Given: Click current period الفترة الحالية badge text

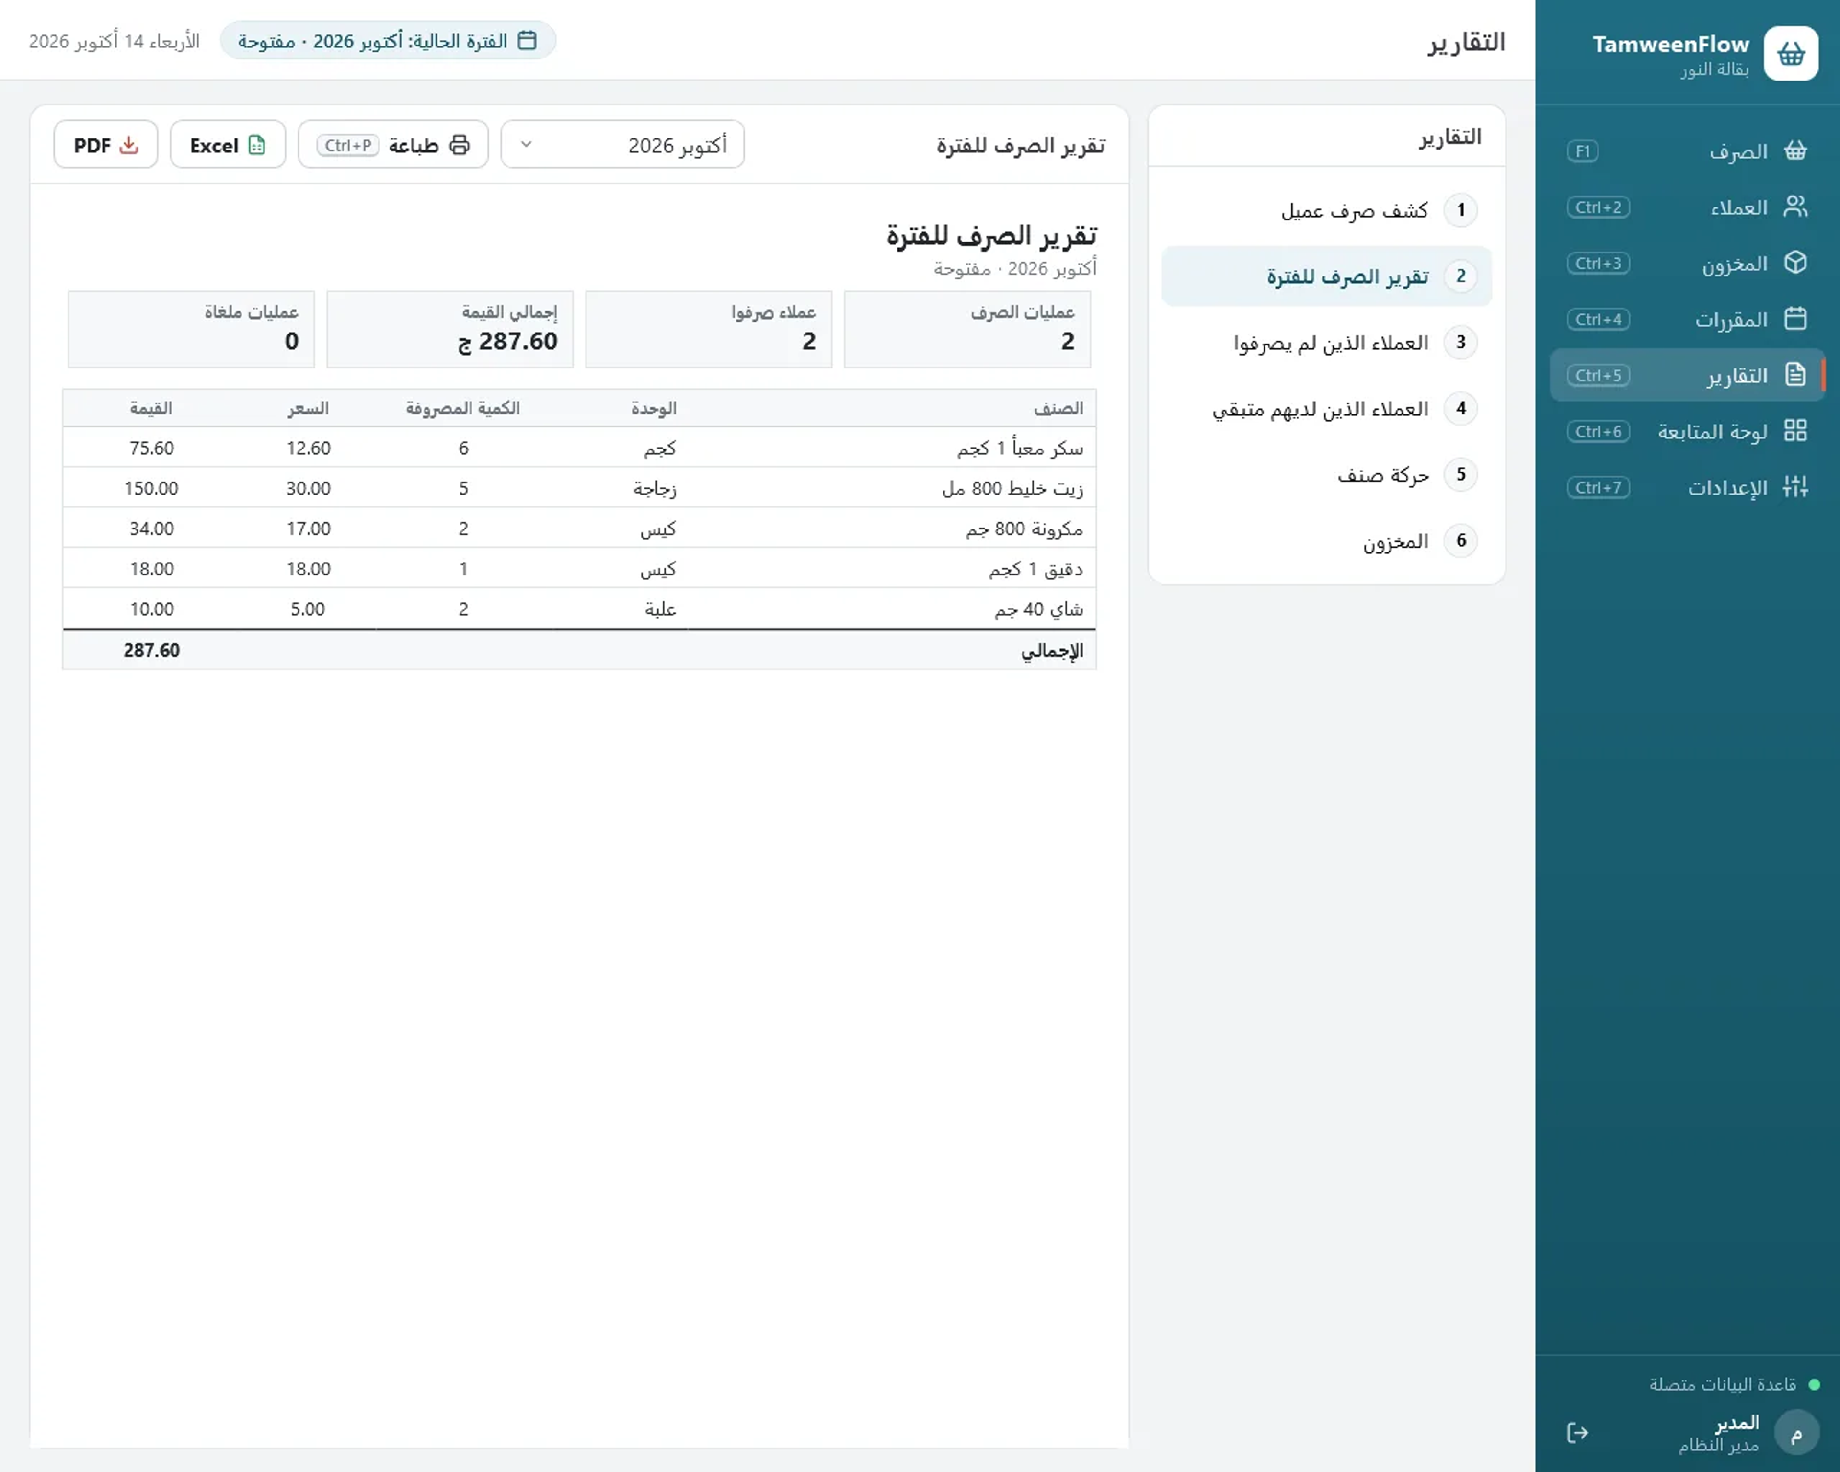Looking at the screenshot, I should 373,41.
